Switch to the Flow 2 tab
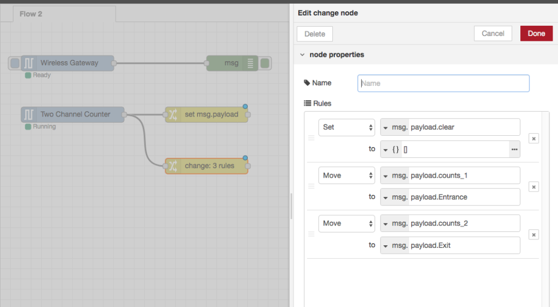The image size is (558, 307). (x=31, y=14)
